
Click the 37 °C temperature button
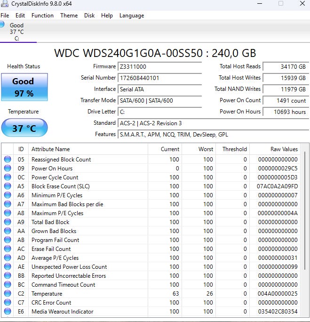point(24,128)
